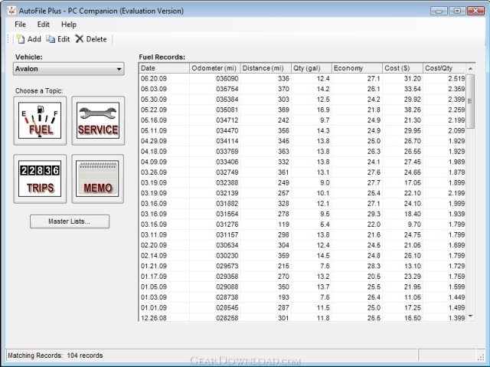490x367 pixels.
Task: Click the Master Lists button
Action: 70,221
